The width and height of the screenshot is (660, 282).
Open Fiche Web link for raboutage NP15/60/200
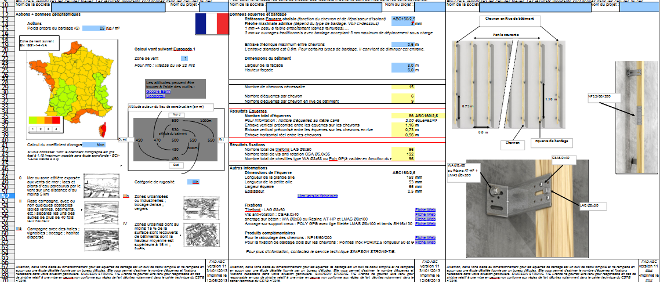(425, 237)
